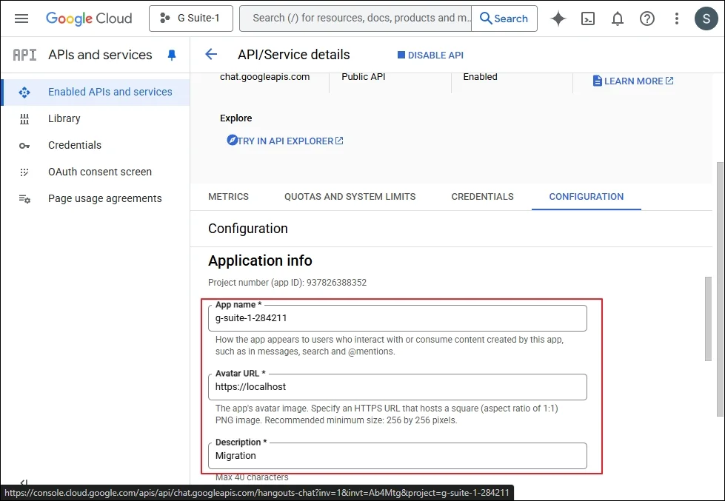
Task: Click DISABLE API button
Action: [430, 55]
